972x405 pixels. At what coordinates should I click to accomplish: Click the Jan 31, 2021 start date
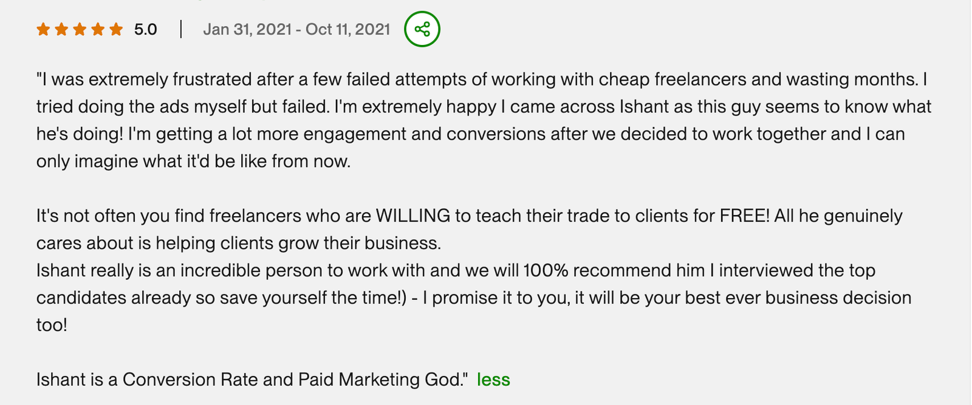coord(247,29)
